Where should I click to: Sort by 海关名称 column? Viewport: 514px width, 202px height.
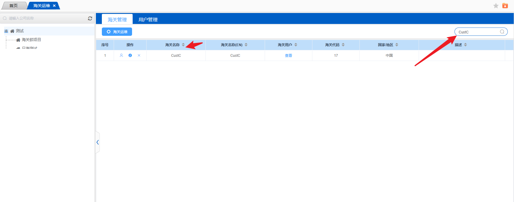[x=183, y=45]
